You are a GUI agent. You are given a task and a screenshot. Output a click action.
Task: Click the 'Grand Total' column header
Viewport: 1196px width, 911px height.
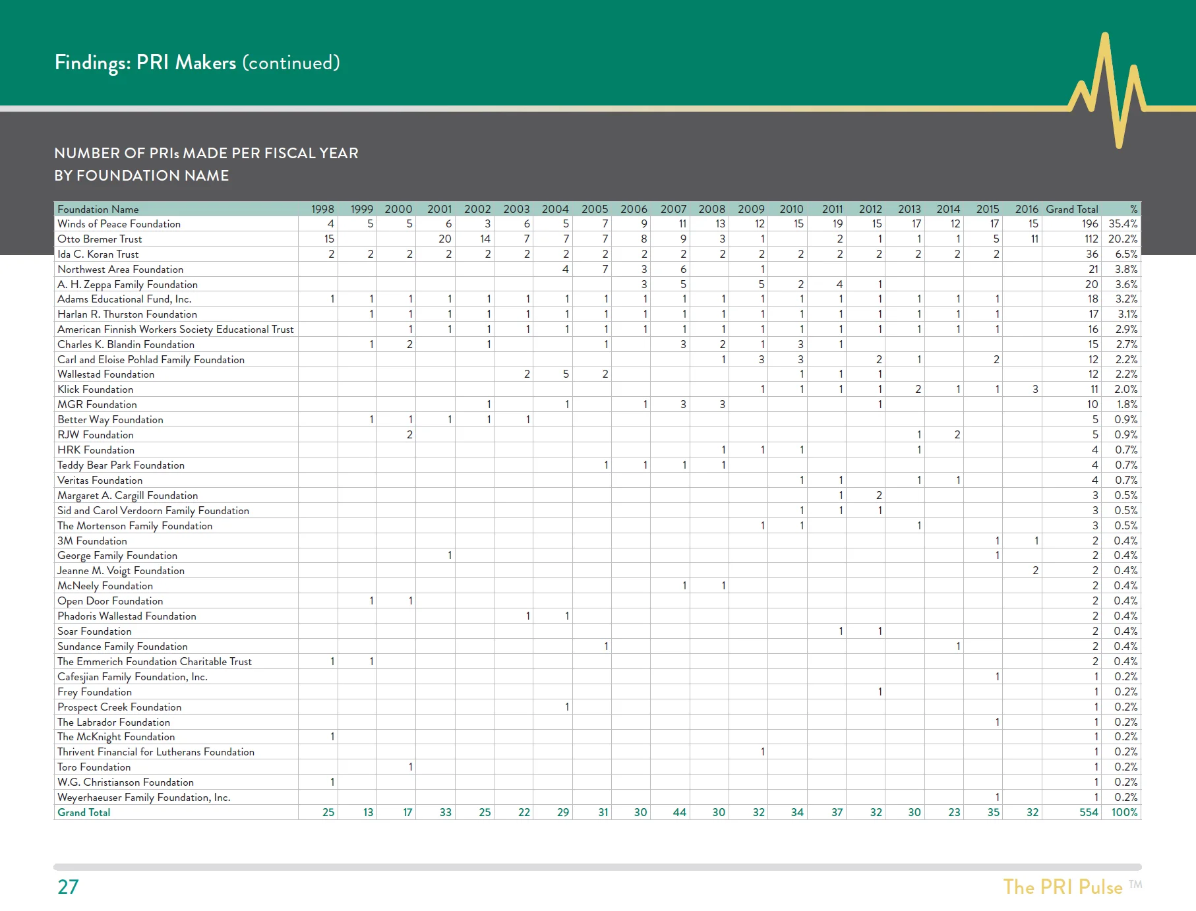click(x=1071, y=209)
